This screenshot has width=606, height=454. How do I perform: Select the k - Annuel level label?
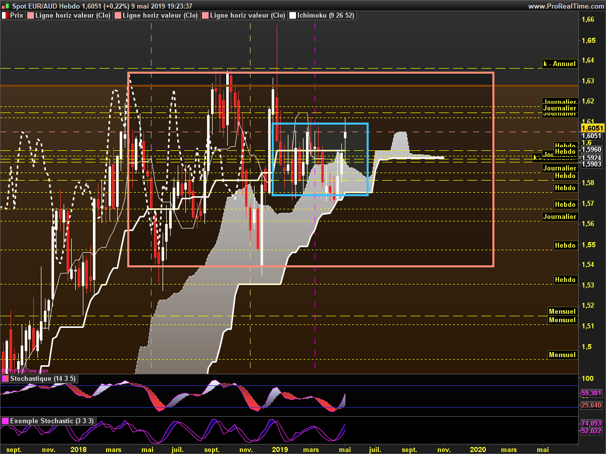click(x=559, y=64)
